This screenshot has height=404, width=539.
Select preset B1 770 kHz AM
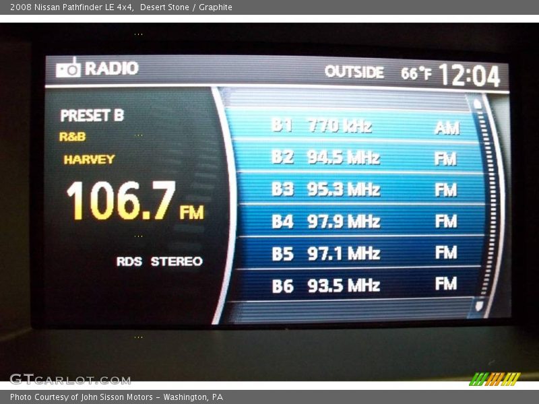(357, 126)
